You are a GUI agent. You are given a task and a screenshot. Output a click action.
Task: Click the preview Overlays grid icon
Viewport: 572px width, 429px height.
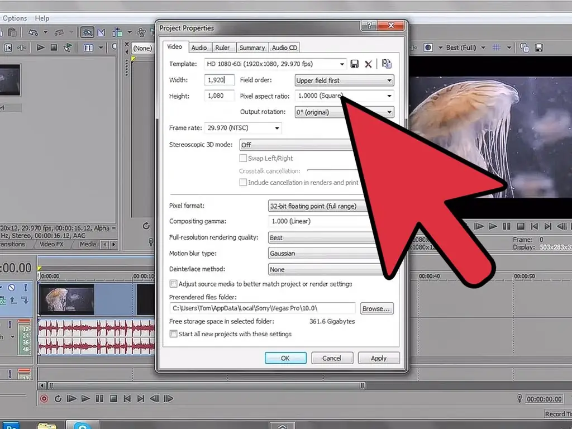tap(497, 47)
